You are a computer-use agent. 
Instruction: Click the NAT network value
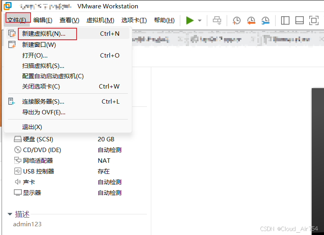(x=104, y=160)
